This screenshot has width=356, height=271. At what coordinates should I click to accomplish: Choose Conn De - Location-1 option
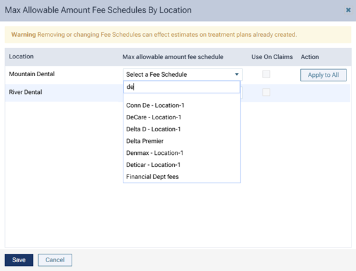pos(155,105)
